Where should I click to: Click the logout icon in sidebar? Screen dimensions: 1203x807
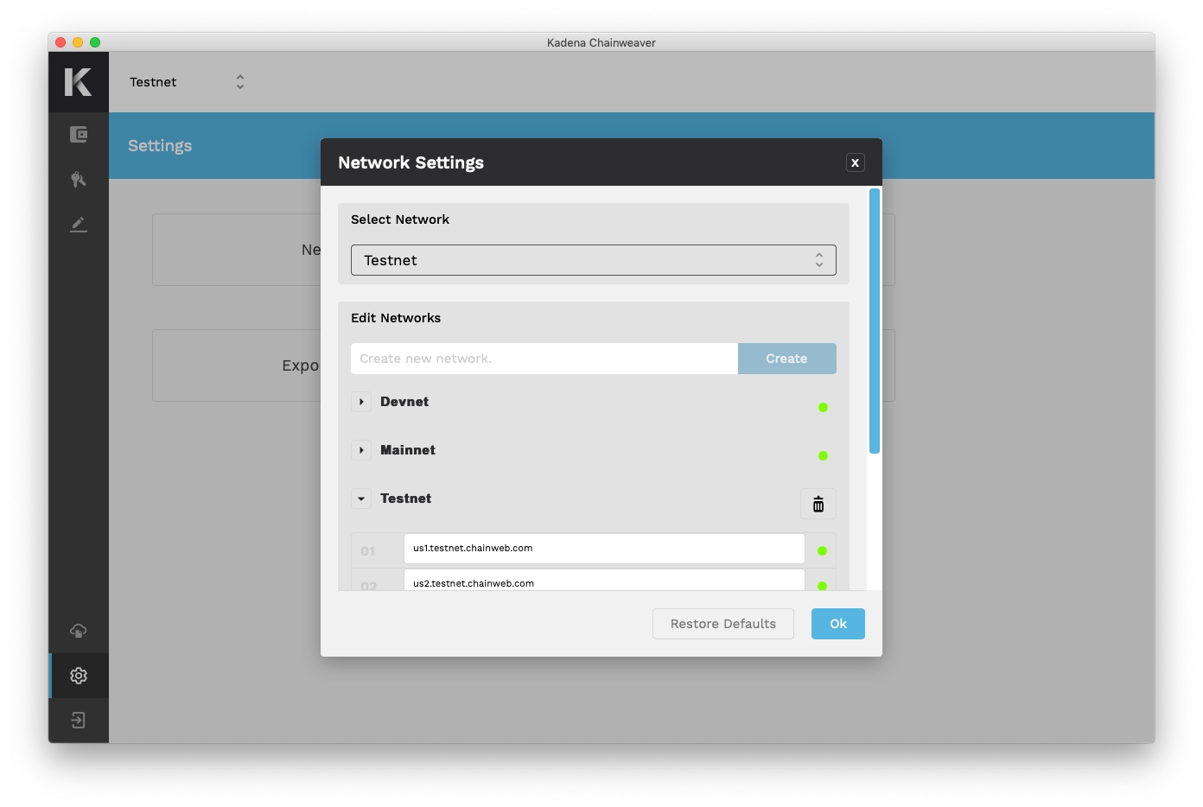[79, 721]
